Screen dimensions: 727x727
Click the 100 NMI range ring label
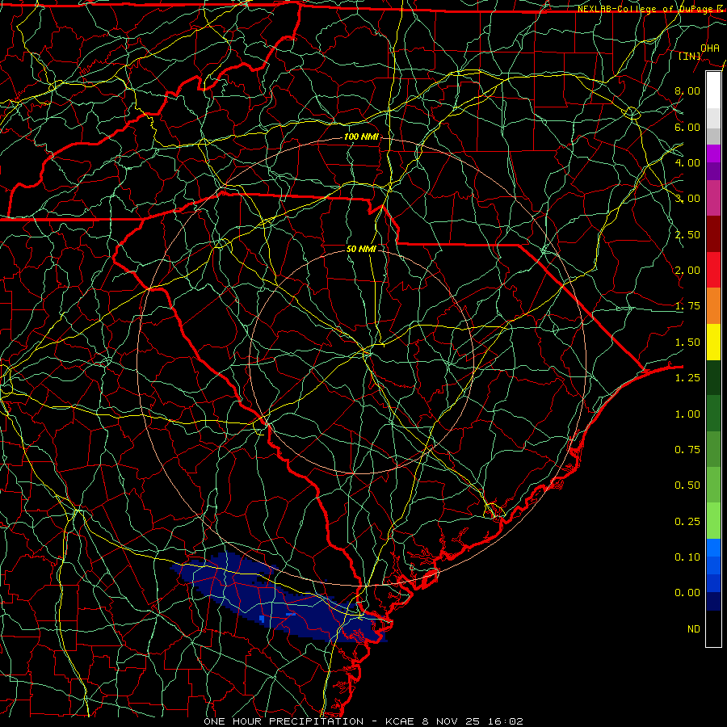pos(361,137)
